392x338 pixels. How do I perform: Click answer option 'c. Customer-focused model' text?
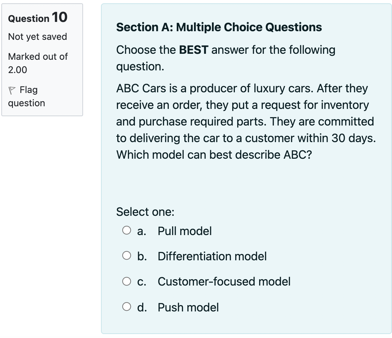(224, 282)
